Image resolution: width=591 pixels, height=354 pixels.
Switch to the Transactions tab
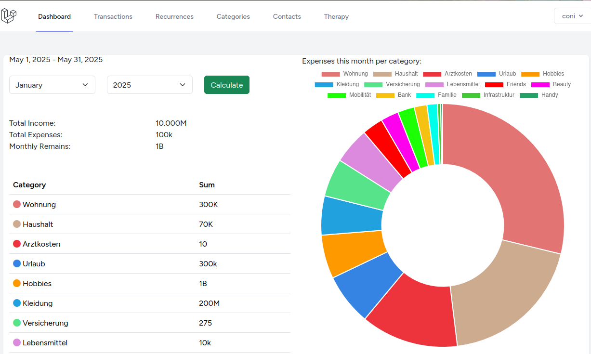point(113,16)
